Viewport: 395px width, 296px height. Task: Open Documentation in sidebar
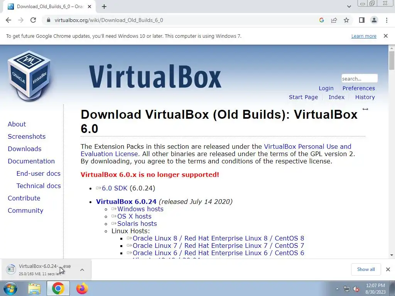click(31, 161)
